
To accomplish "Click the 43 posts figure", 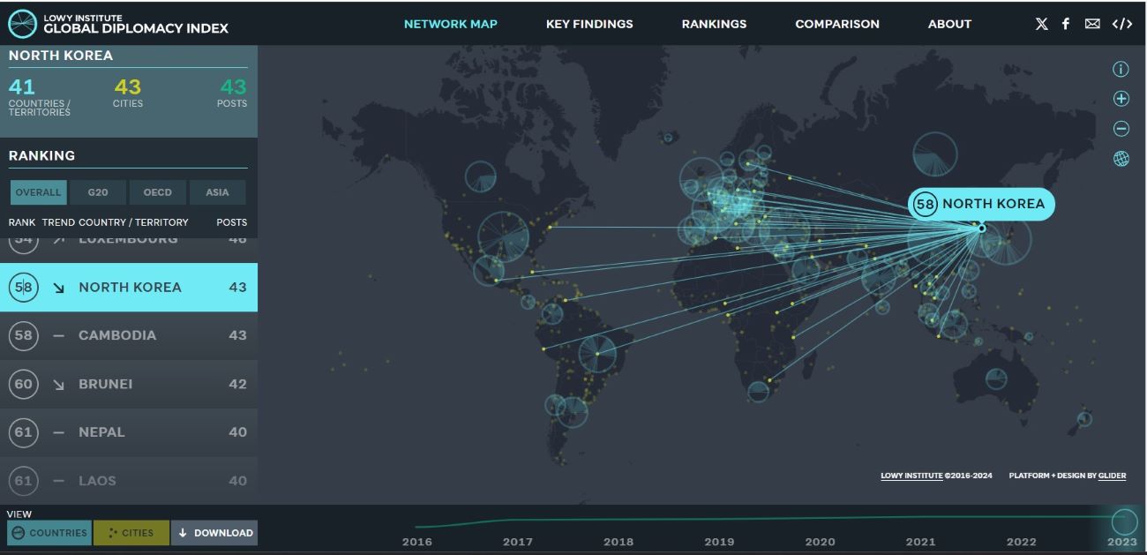I will (x=233, y=86).
